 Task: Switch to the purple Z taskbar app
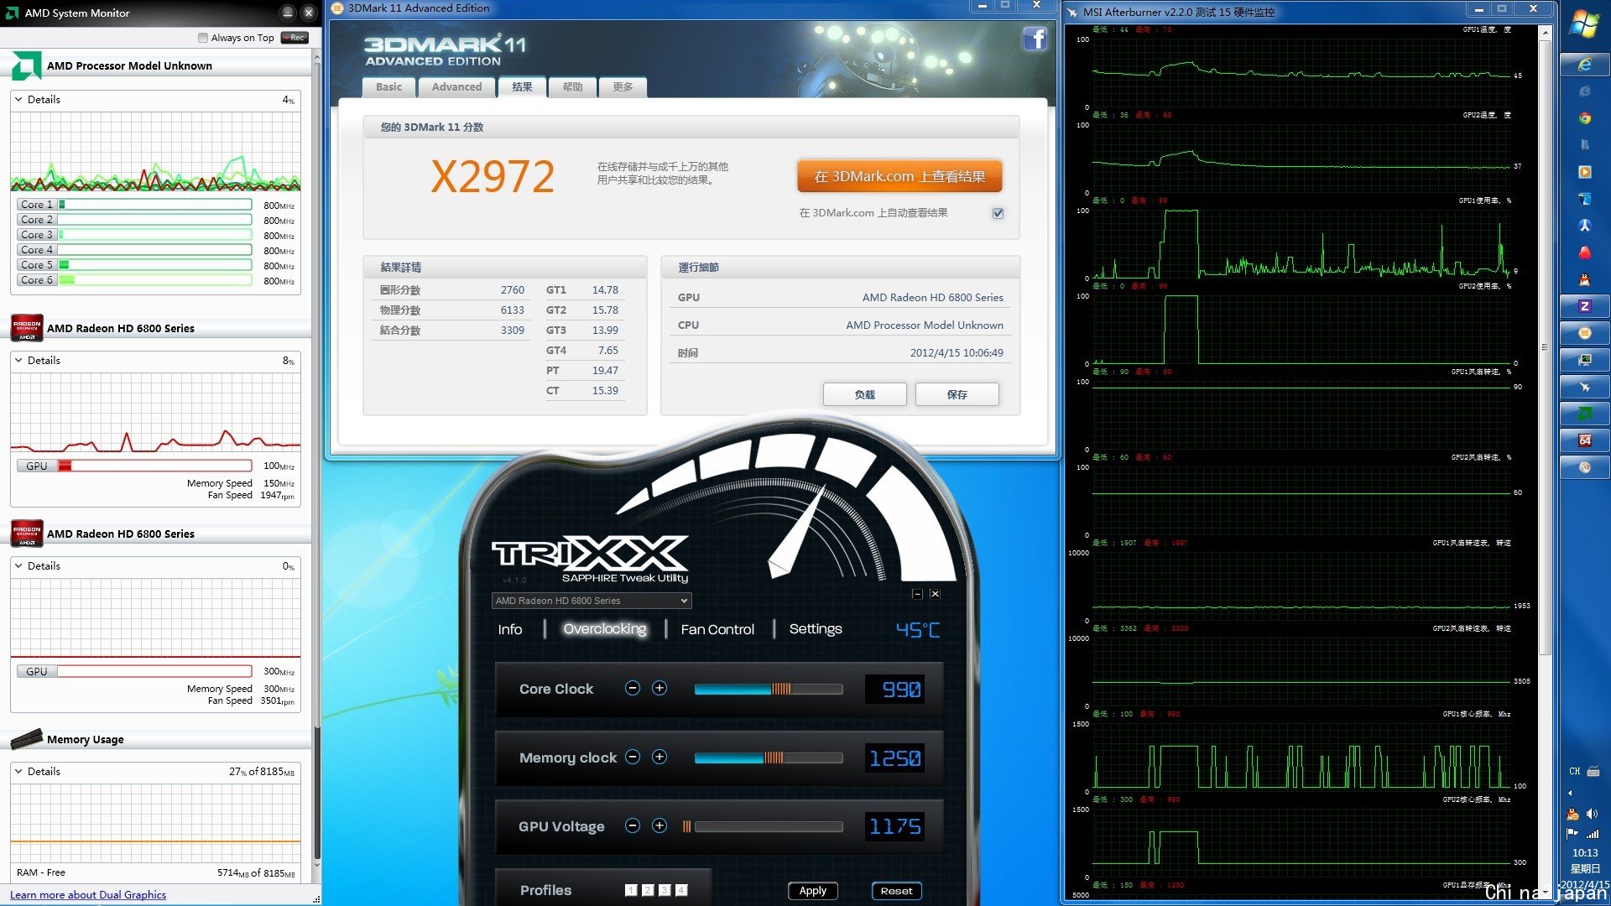point(1584,306)
